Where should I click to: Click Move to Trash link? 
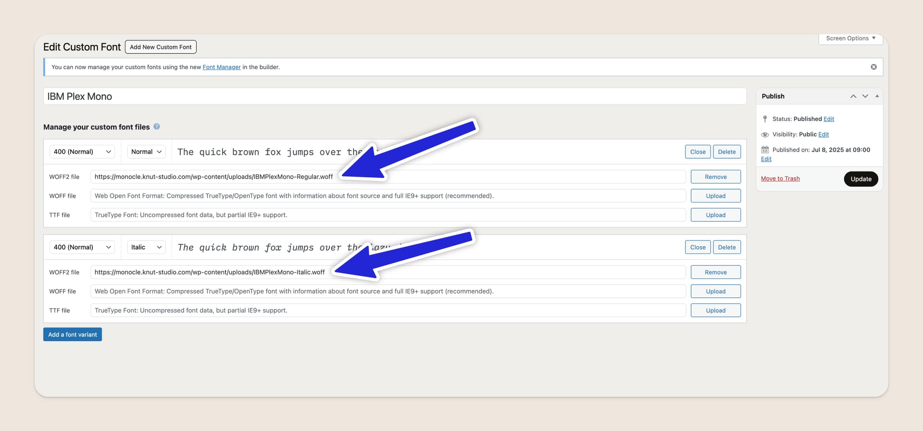[780, 179]
